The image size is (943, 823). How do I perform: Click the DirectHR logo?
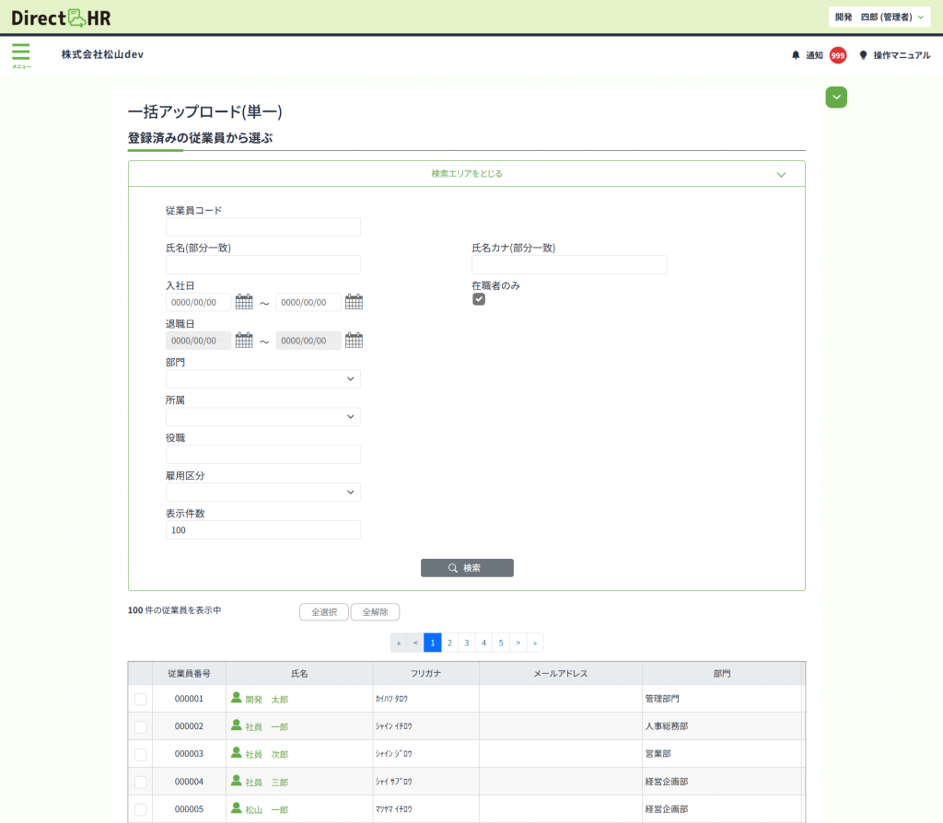tap(61, 17)
